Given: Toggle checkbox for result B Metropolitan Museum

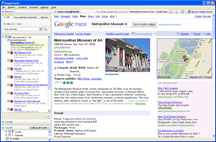Looking at the screenshot, I should tap(8, 60).
